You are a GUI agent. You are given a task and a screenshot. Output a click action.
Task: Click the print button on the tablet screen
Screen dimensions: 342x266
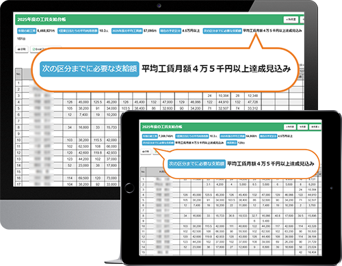coord(146,151)
